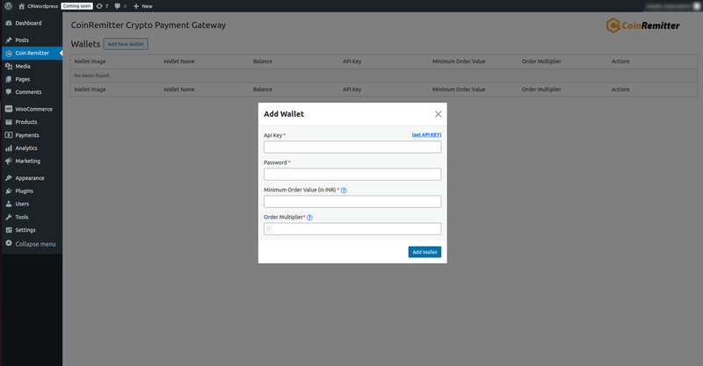
Task: Open the New content menu in admin bar
Action: point(143,6)
